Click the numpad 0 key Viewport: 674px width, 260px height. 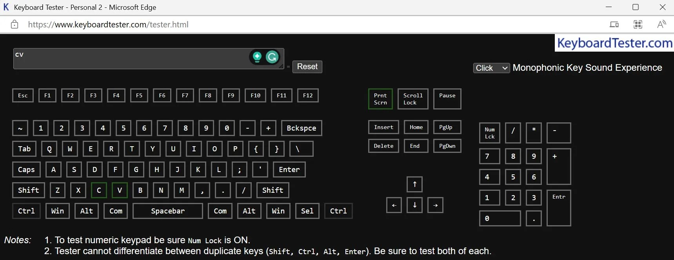tap(500, 219)
